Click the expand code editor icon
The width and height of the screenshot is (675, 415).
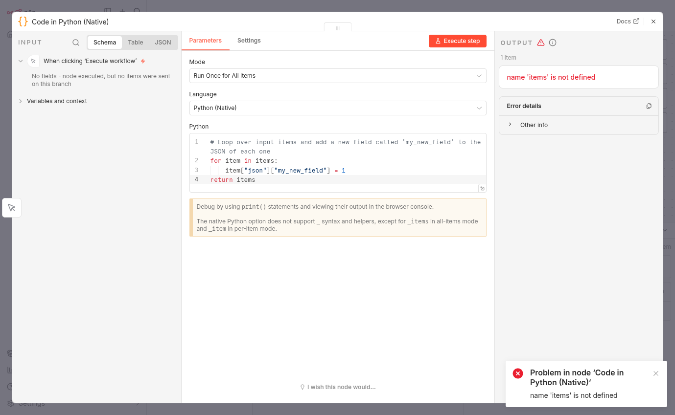pos(482,188)
